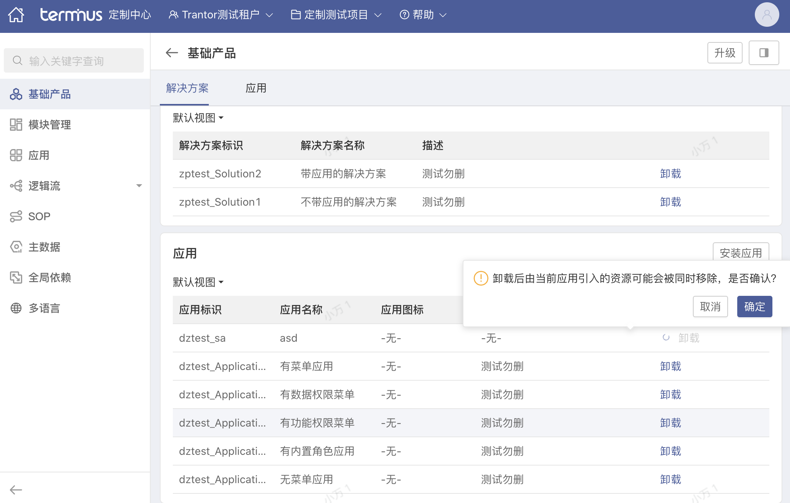Focus the 输入关键字查询 search field
The height and width of the screenshot is (503, 790).
tap(74, 60)
